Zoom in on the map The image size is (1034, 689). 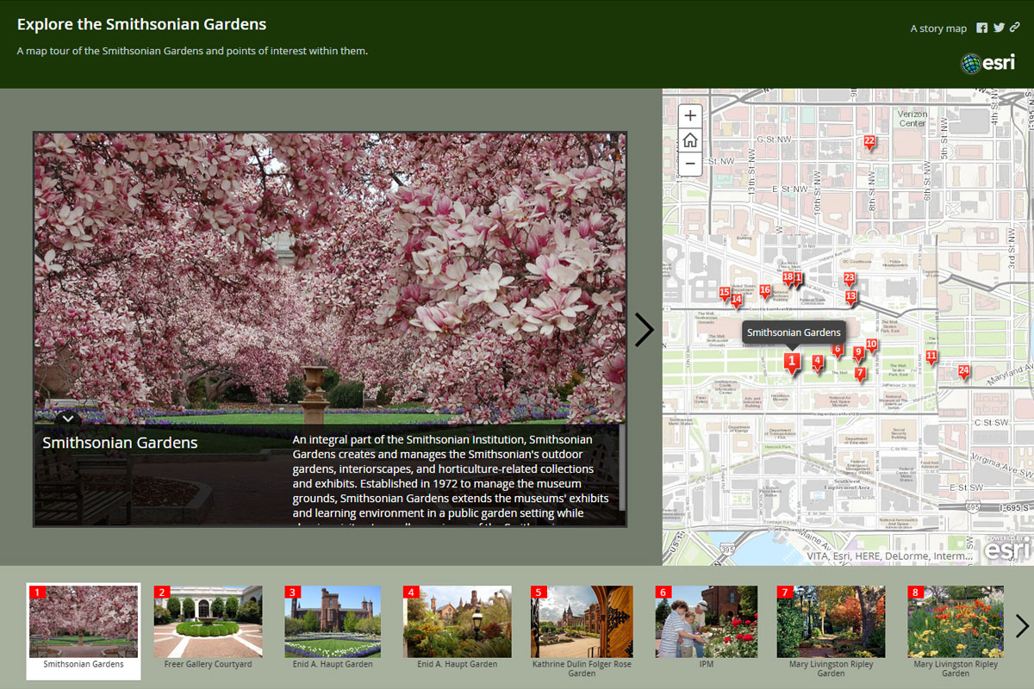point(690,115)
